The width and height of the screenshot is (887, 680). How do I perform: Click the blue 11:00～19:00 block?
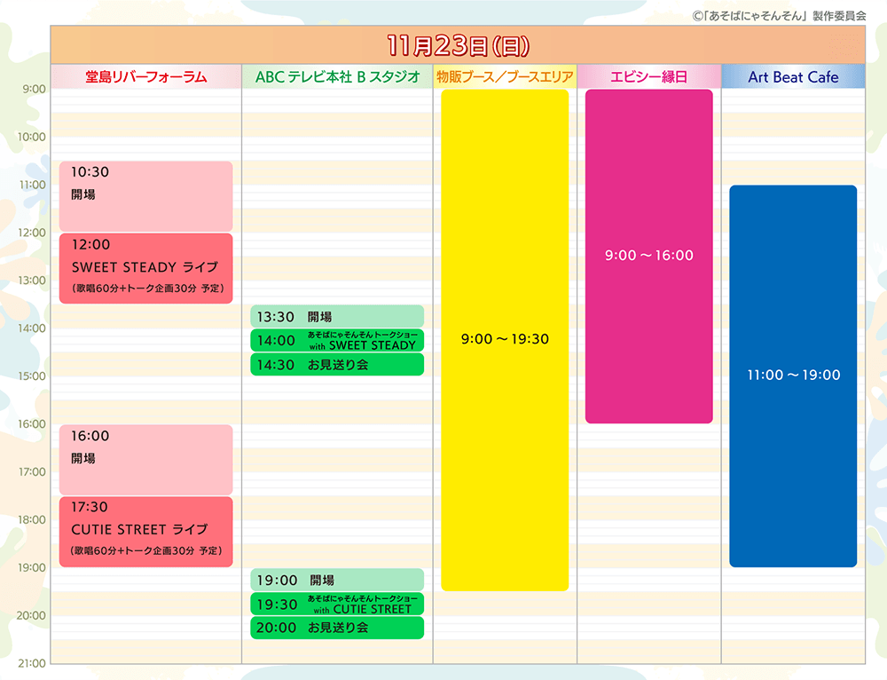tap(793, 376)
